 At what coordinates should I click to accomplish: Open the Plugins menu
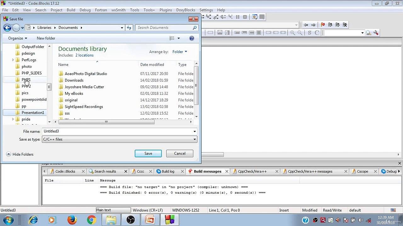(x=166, y=10)
